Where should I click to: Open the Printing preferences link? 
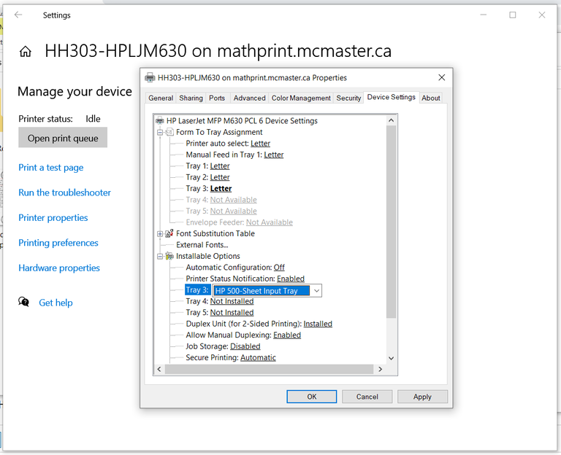tap(58, 243)
